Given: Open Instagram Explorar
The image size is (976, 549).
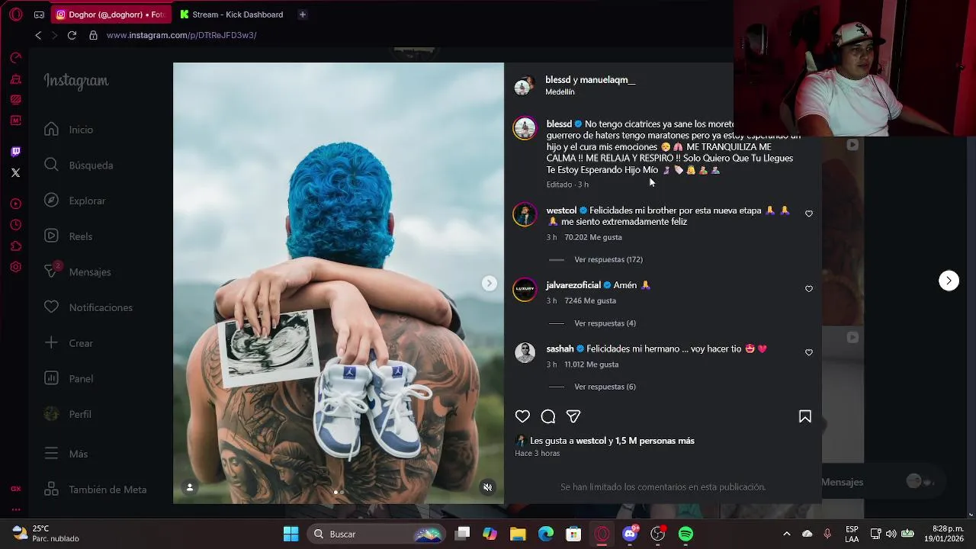Looking at the screenshot, I should click(75, 201).
